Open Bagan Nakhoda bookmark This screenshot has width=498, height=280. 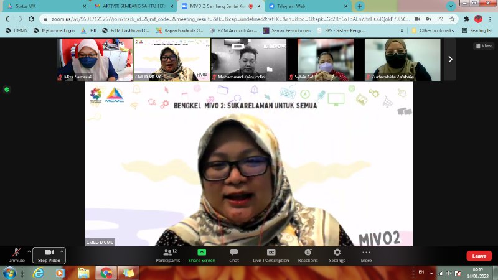tap(179, 30)
